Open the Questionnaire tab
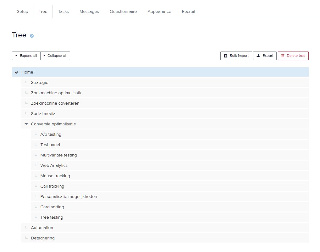This screenshot has height=252, width=320. pyautogui.click(x=123, y=12)
